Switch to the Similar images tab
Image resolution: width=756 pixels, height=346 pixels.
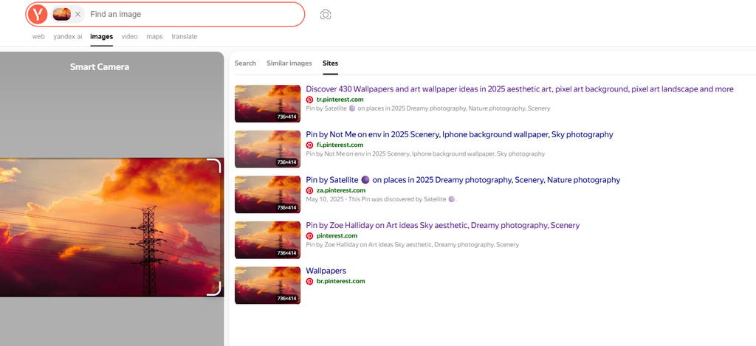(x=289, y=63)
